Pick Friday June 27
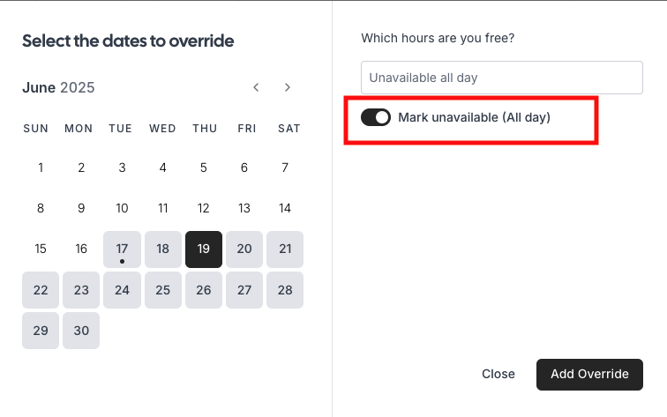The image size is (667, 417). point(244,290)
